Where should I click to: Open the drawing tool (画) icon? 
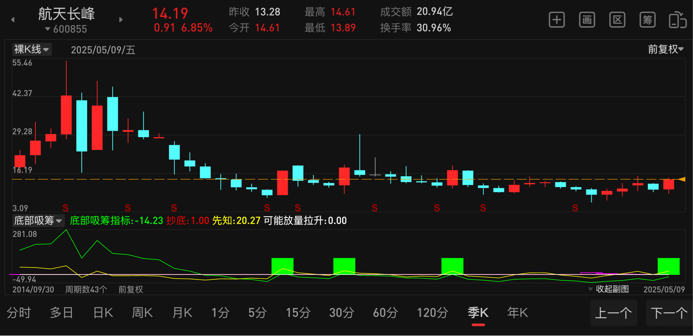coord(587,20)
